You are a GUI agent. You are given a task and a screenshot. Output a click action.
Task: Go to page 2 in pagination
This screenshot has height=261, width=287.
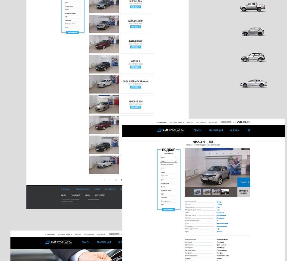(116, 180)
